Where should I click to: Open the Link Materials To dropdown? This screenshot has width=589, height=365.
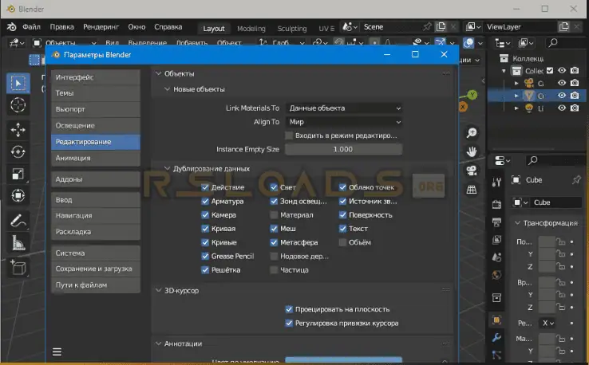(343, 108)
